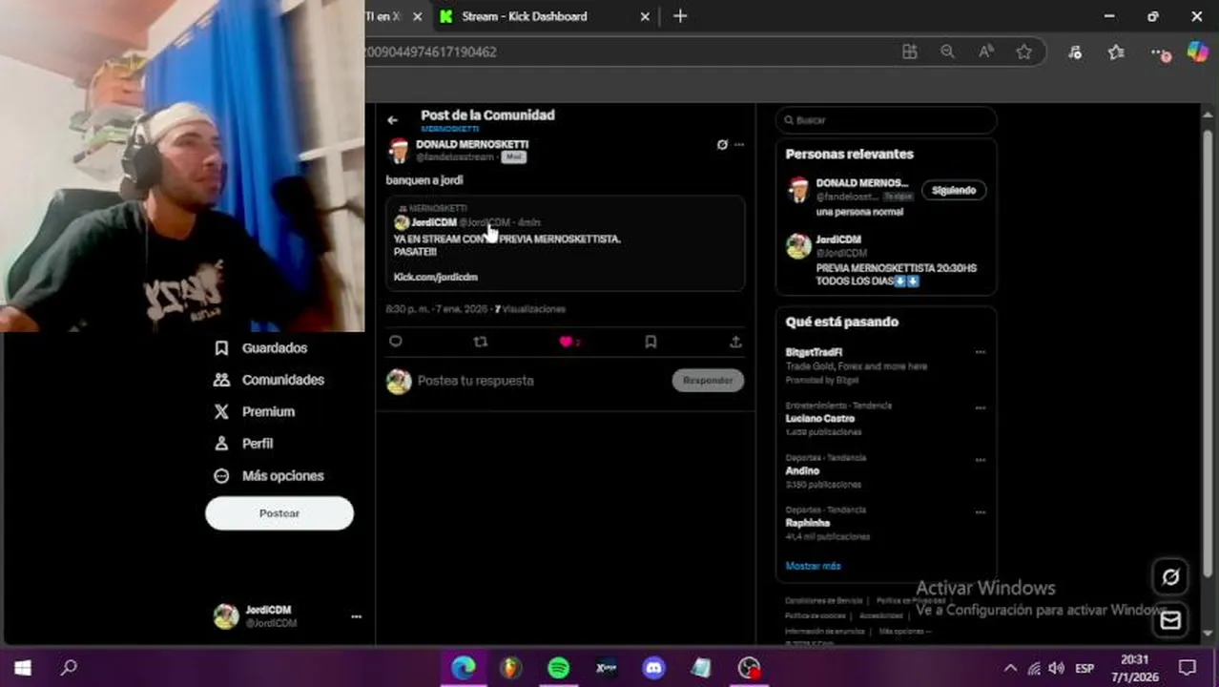The width and height of the screenshot is (1219, 687).
Task: Open a new browser tab
Action: click(x=680, y=16)
